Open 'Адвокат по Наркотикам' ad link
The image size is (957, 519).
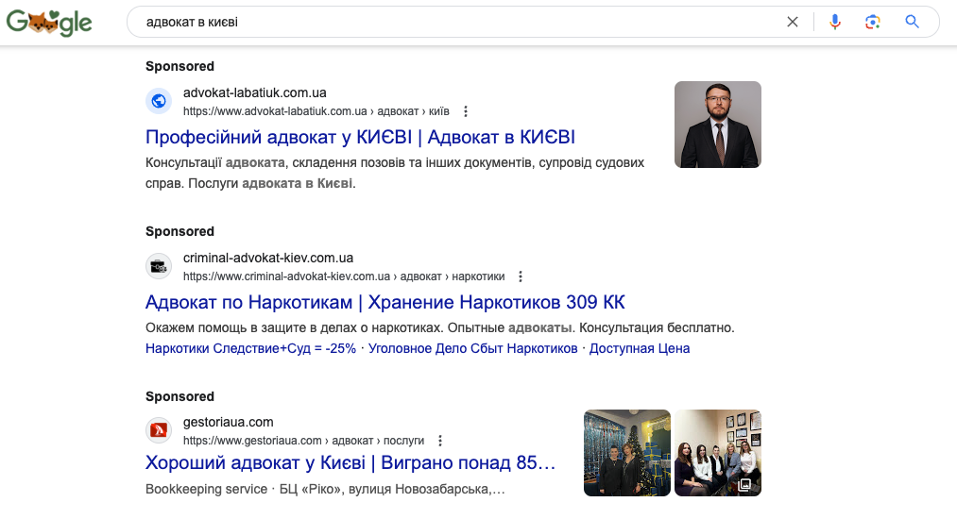(x=385, y=303)
